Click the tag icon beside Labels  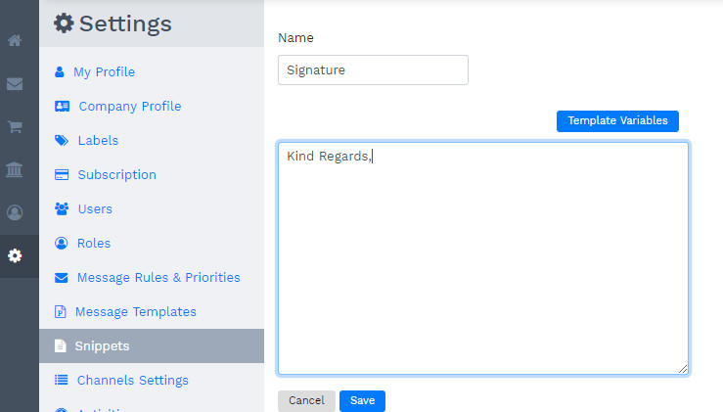62,141
